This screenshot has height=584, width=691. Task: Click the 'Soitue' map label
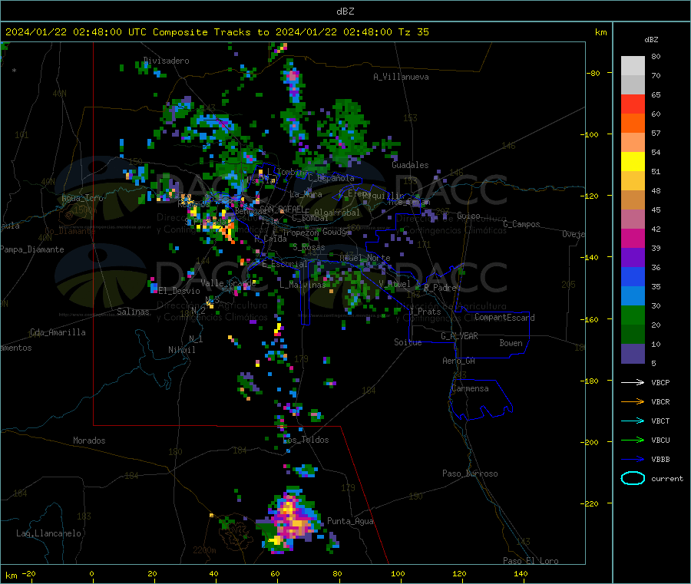coord(408,342)
